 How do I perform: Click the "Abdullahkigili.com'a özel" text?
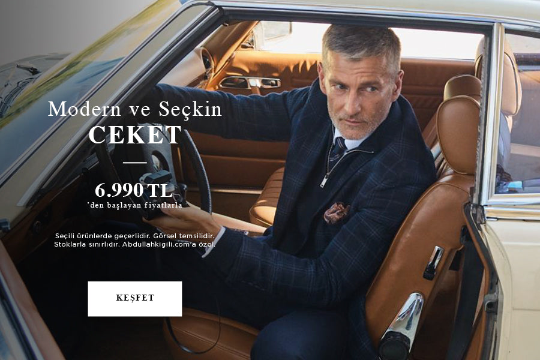click(169, 244)
